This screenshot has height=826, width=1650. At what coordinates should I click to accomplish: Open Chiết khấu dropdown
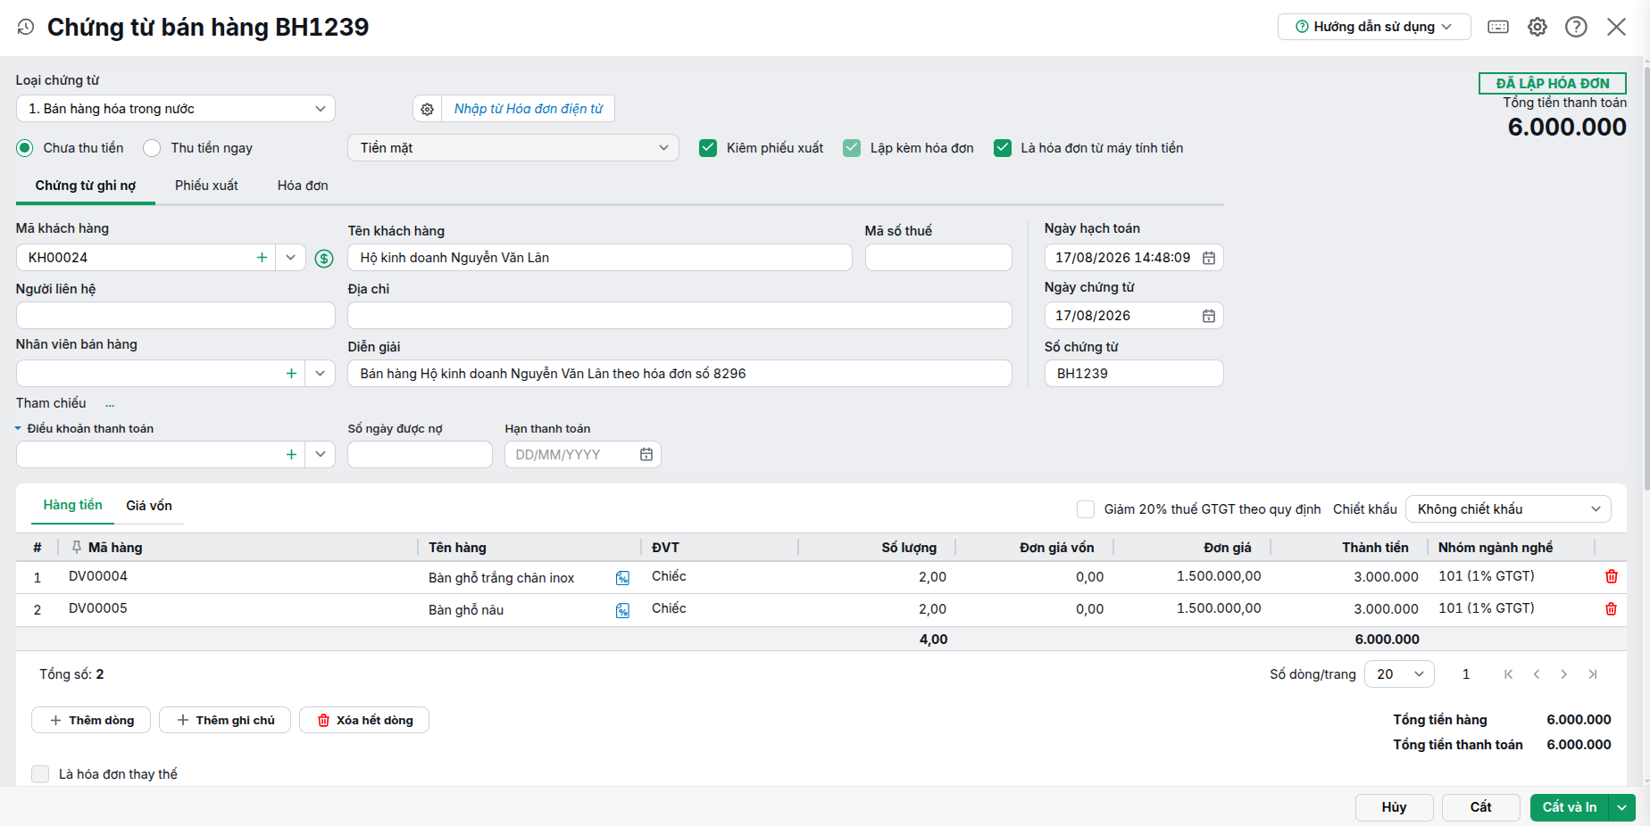click(1508, 509)
